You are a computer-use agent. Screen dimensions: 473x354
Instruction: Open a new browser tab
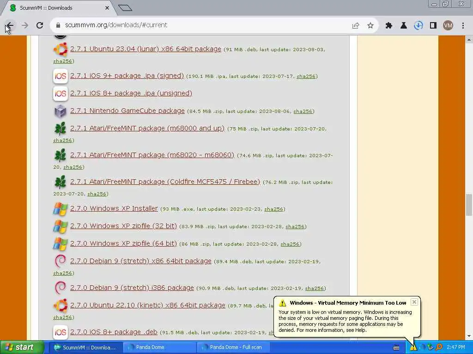click(125, 7)
